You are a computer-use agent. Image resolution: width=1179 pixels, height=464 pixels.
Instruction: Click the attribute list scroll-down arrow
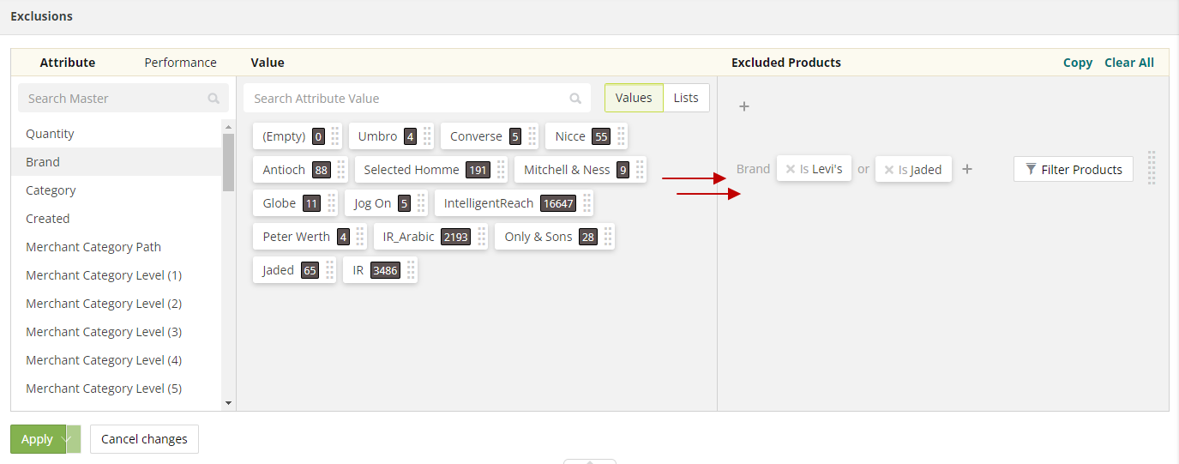[x=228, y=402]
